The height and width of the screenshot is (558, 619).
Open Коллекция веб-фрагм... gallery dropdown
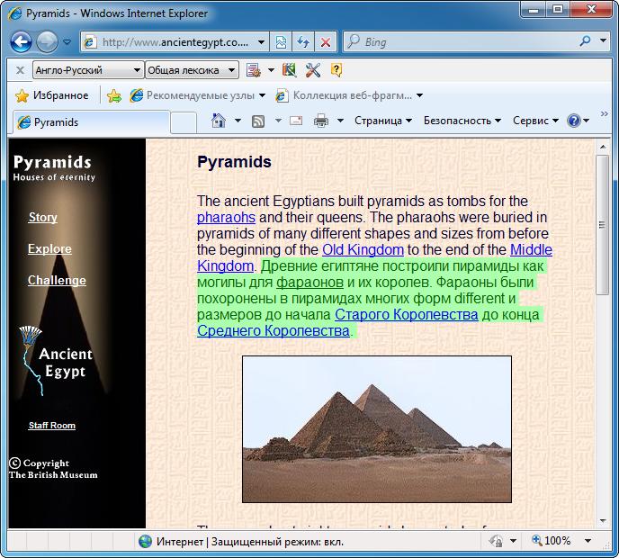point(349,95)
